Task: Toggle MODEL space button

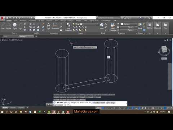Action: coord(98,108)
